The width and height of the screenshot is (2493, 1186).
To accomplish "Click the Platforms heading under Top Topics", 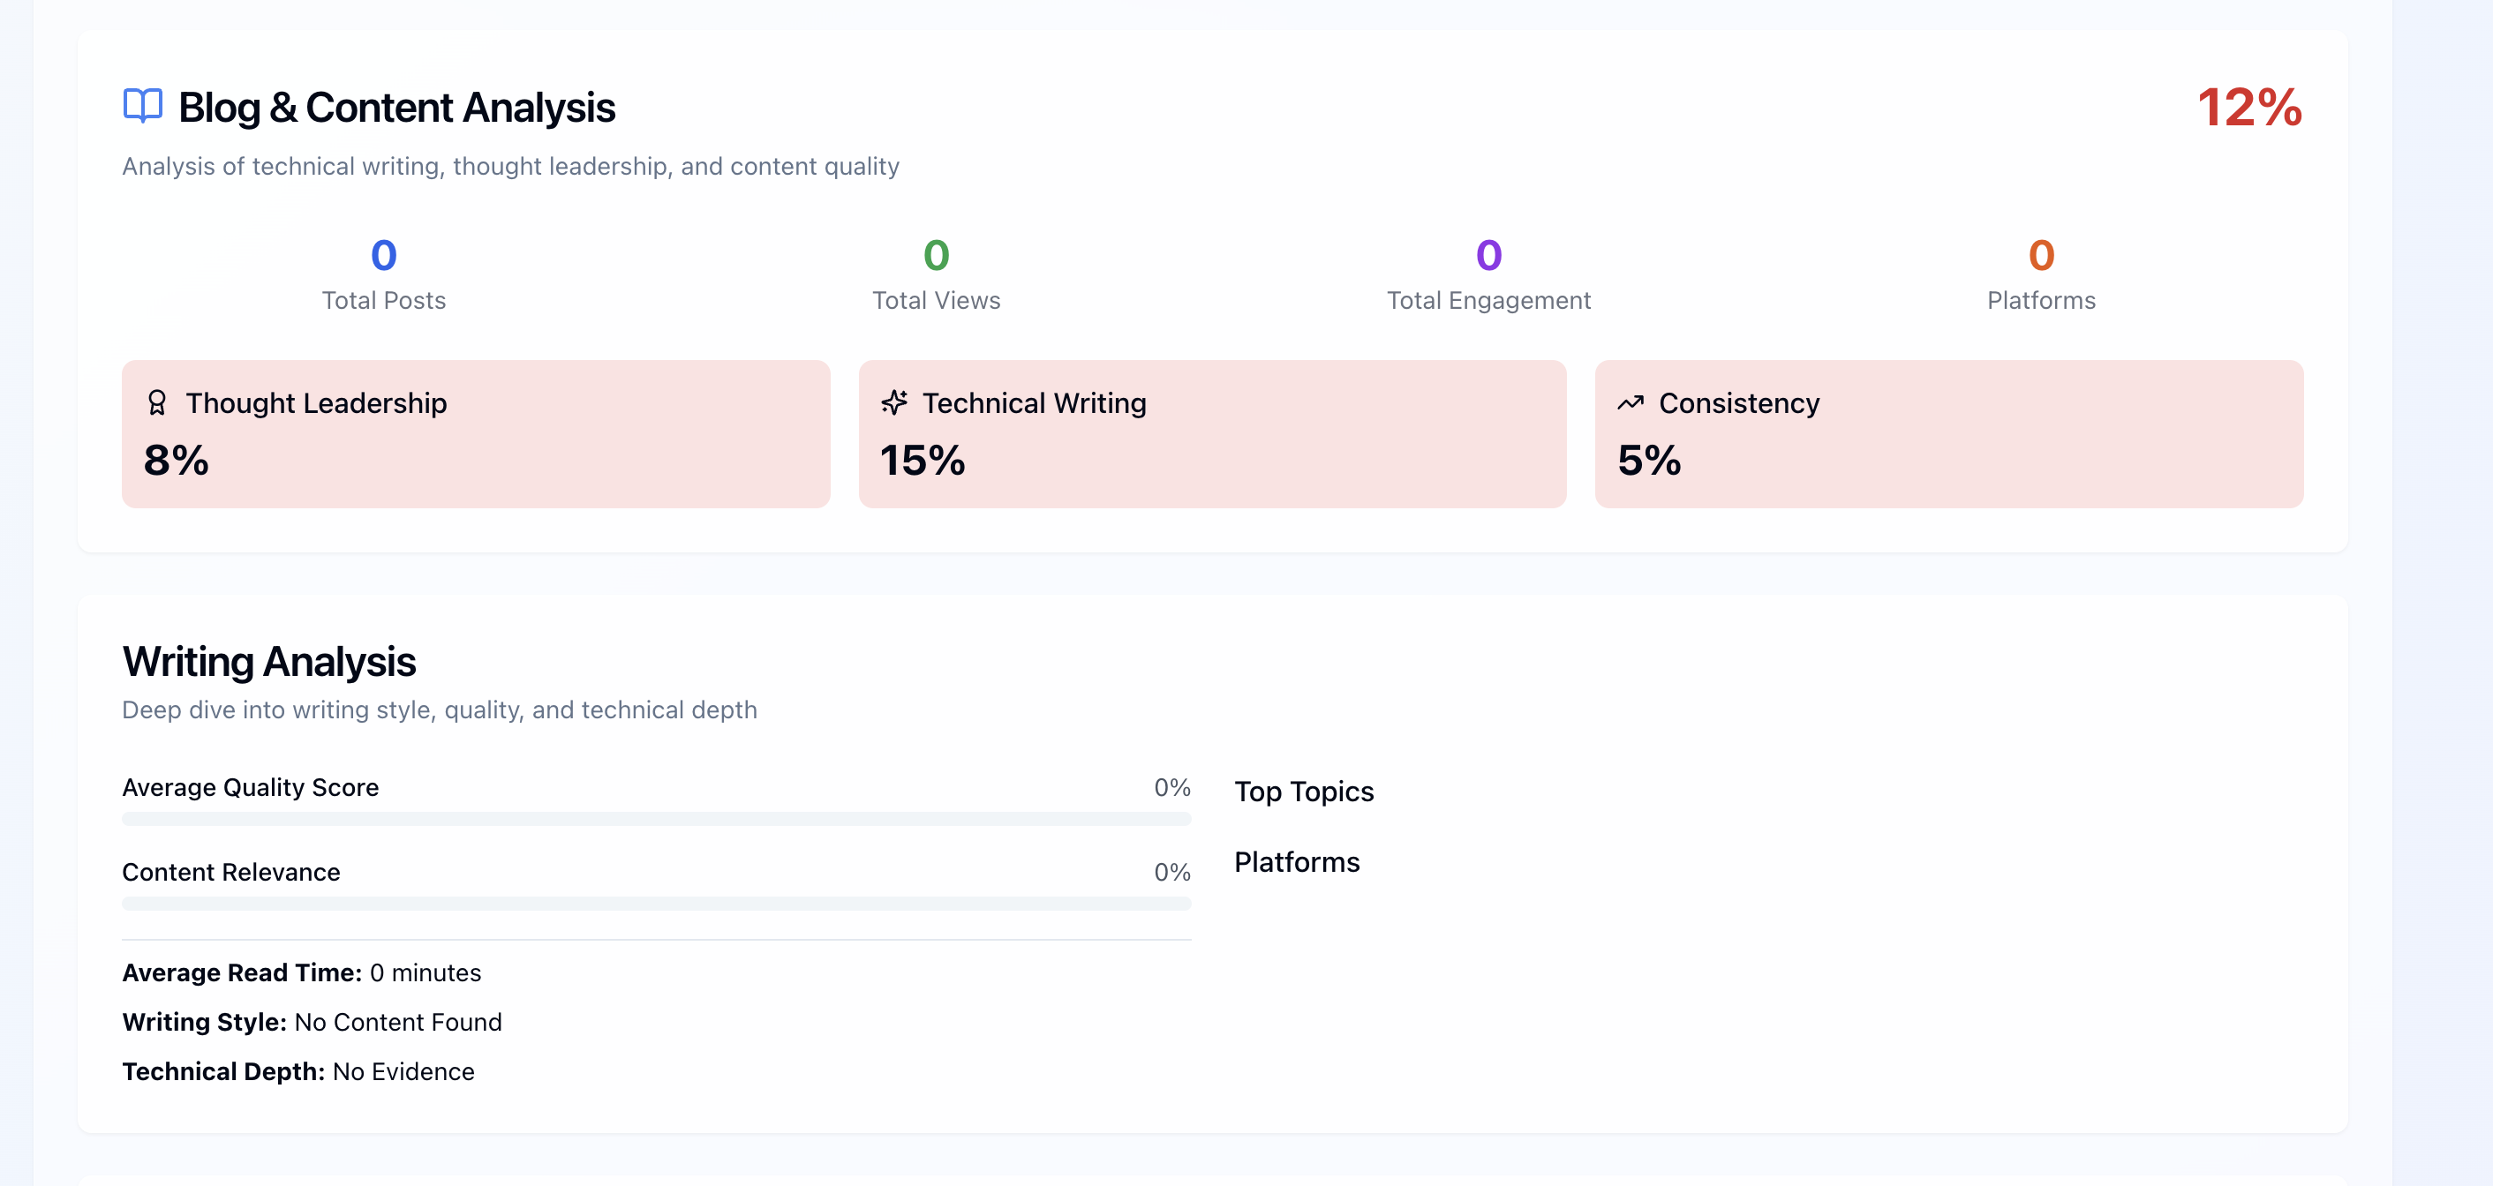I will (1297, 862).
